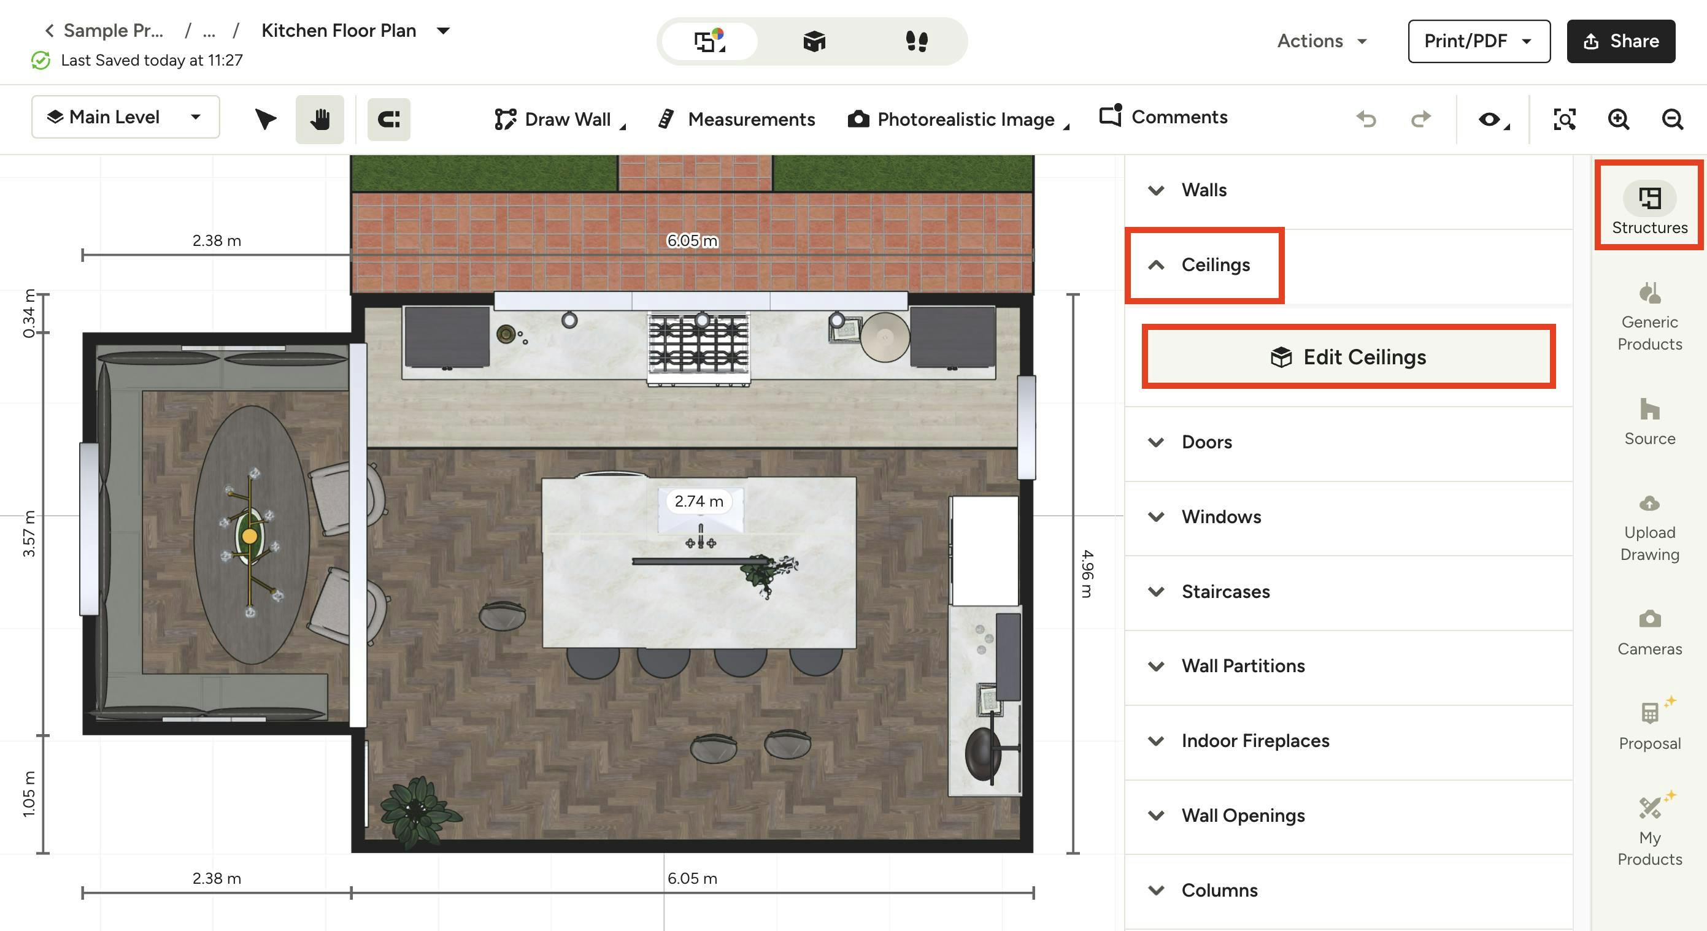Expand the Wall Partitions section
1707x931 pixels.
pyautogui.click(x=1349, y=666)
